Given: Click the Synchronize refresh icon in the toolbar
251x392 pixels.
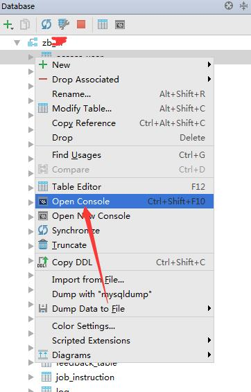Looking at the screenshot, I should (46, 24).
